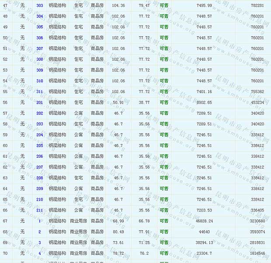Click 可售 status in row 47
271x263 pixels.
(164, 5)
